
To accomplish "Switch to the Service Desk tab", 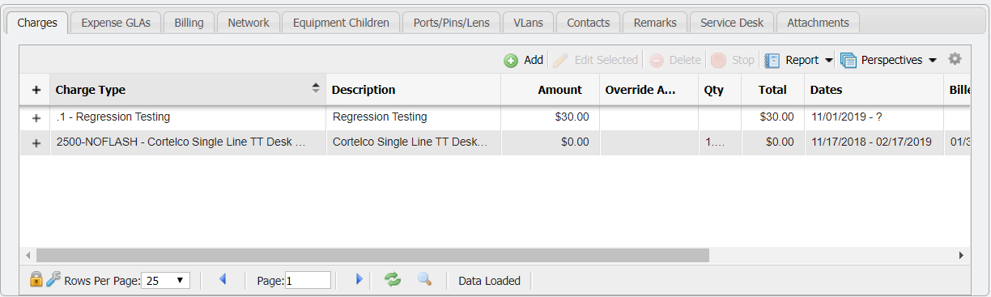I will 732,23.
